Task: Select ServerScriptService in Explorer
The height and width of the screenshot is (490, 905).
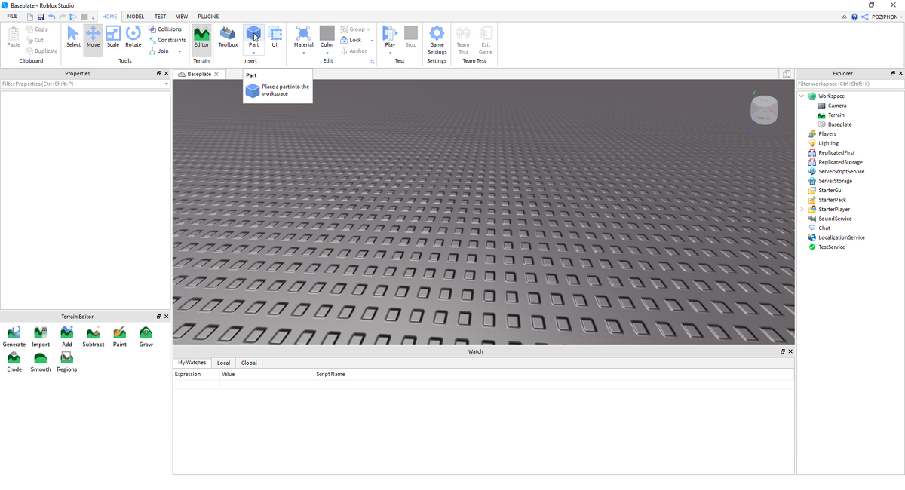Action: 841,172
